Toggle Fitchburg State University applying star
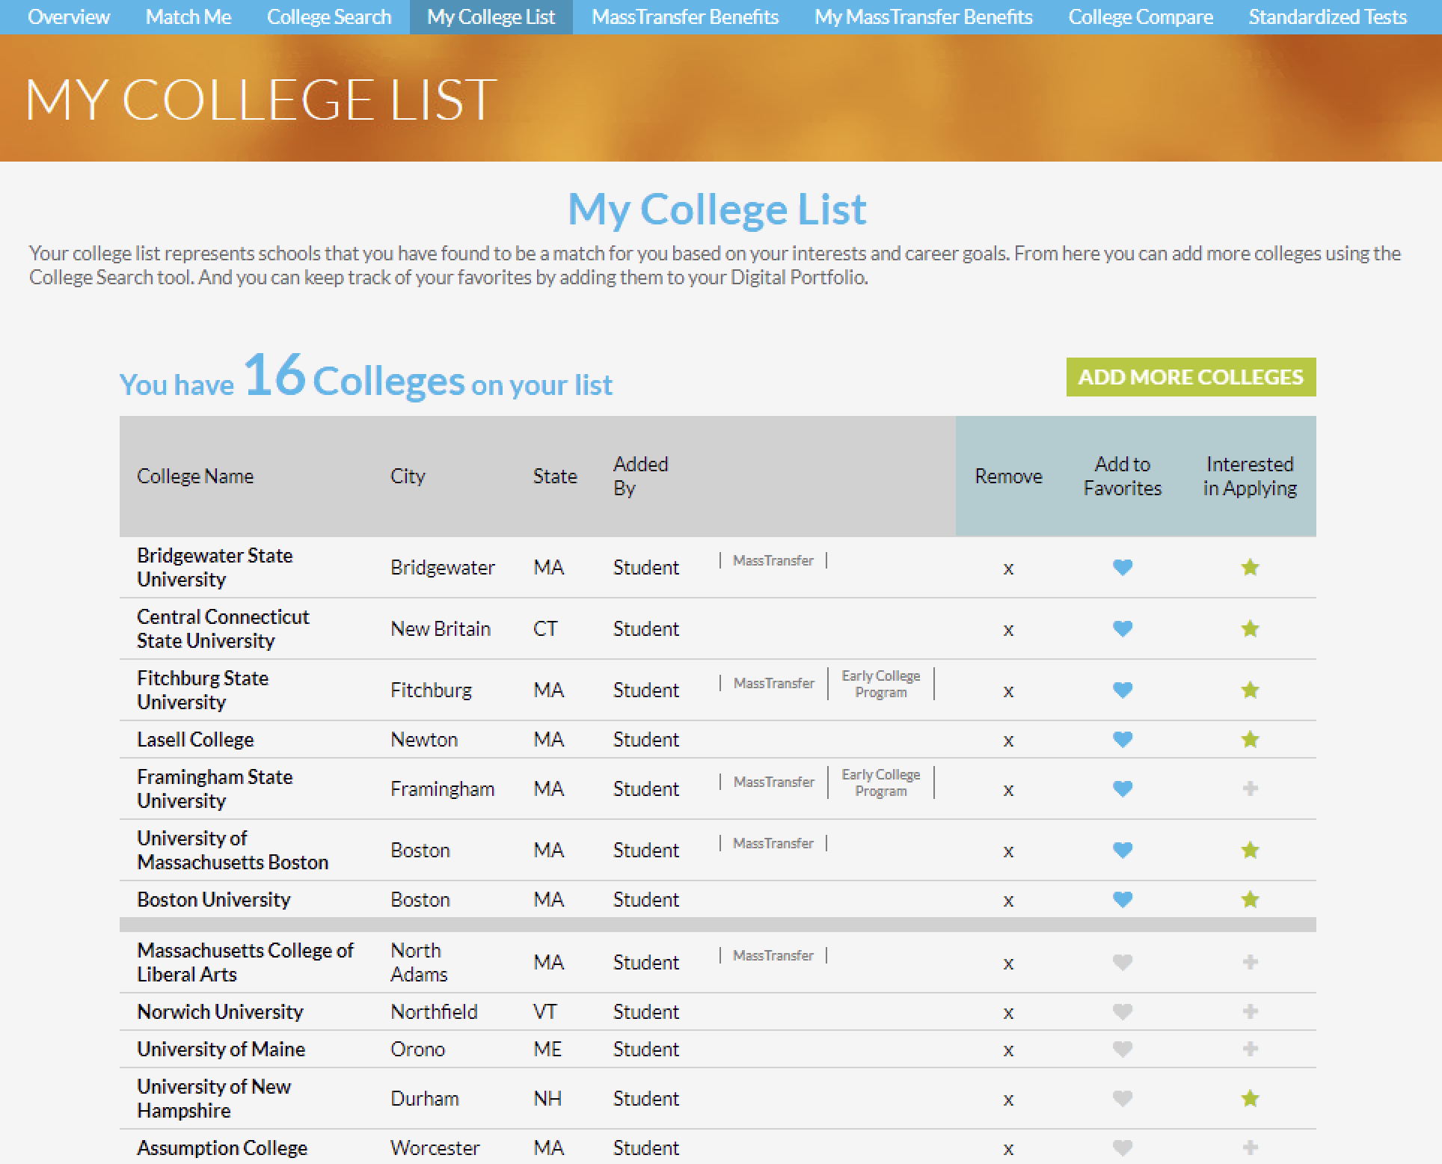The image size is (1442, 1164). pos(1249,690)
